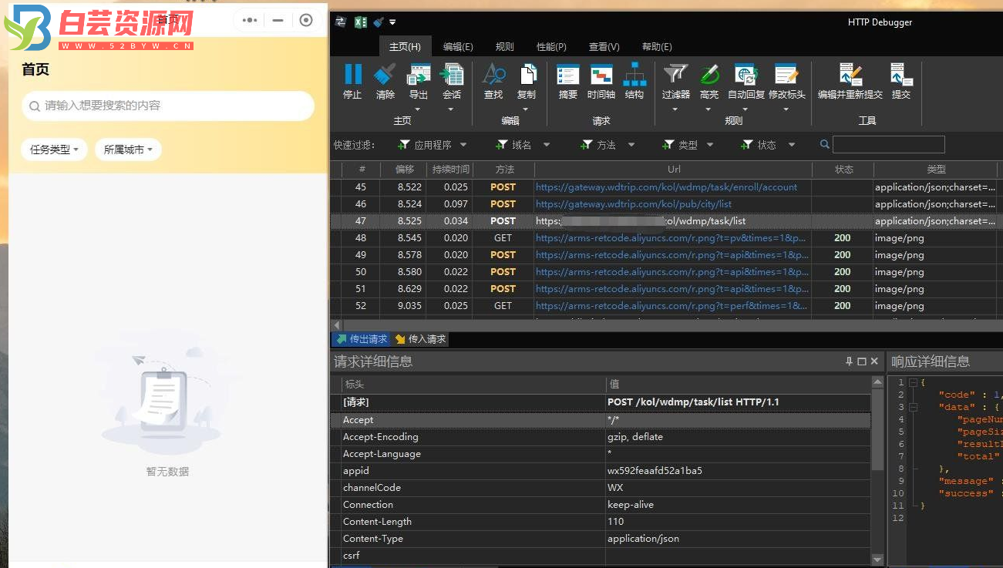Image resolution: width=1003 pixels, height=568 pixels.
Task: Collapse the "data" JSON node on line 3
Action: click(x=914, y=407)
